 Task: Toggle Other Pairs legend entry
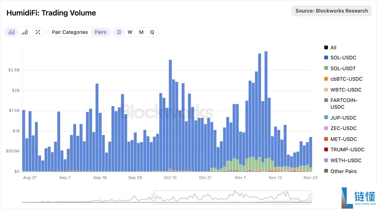(x=343, y=171)
